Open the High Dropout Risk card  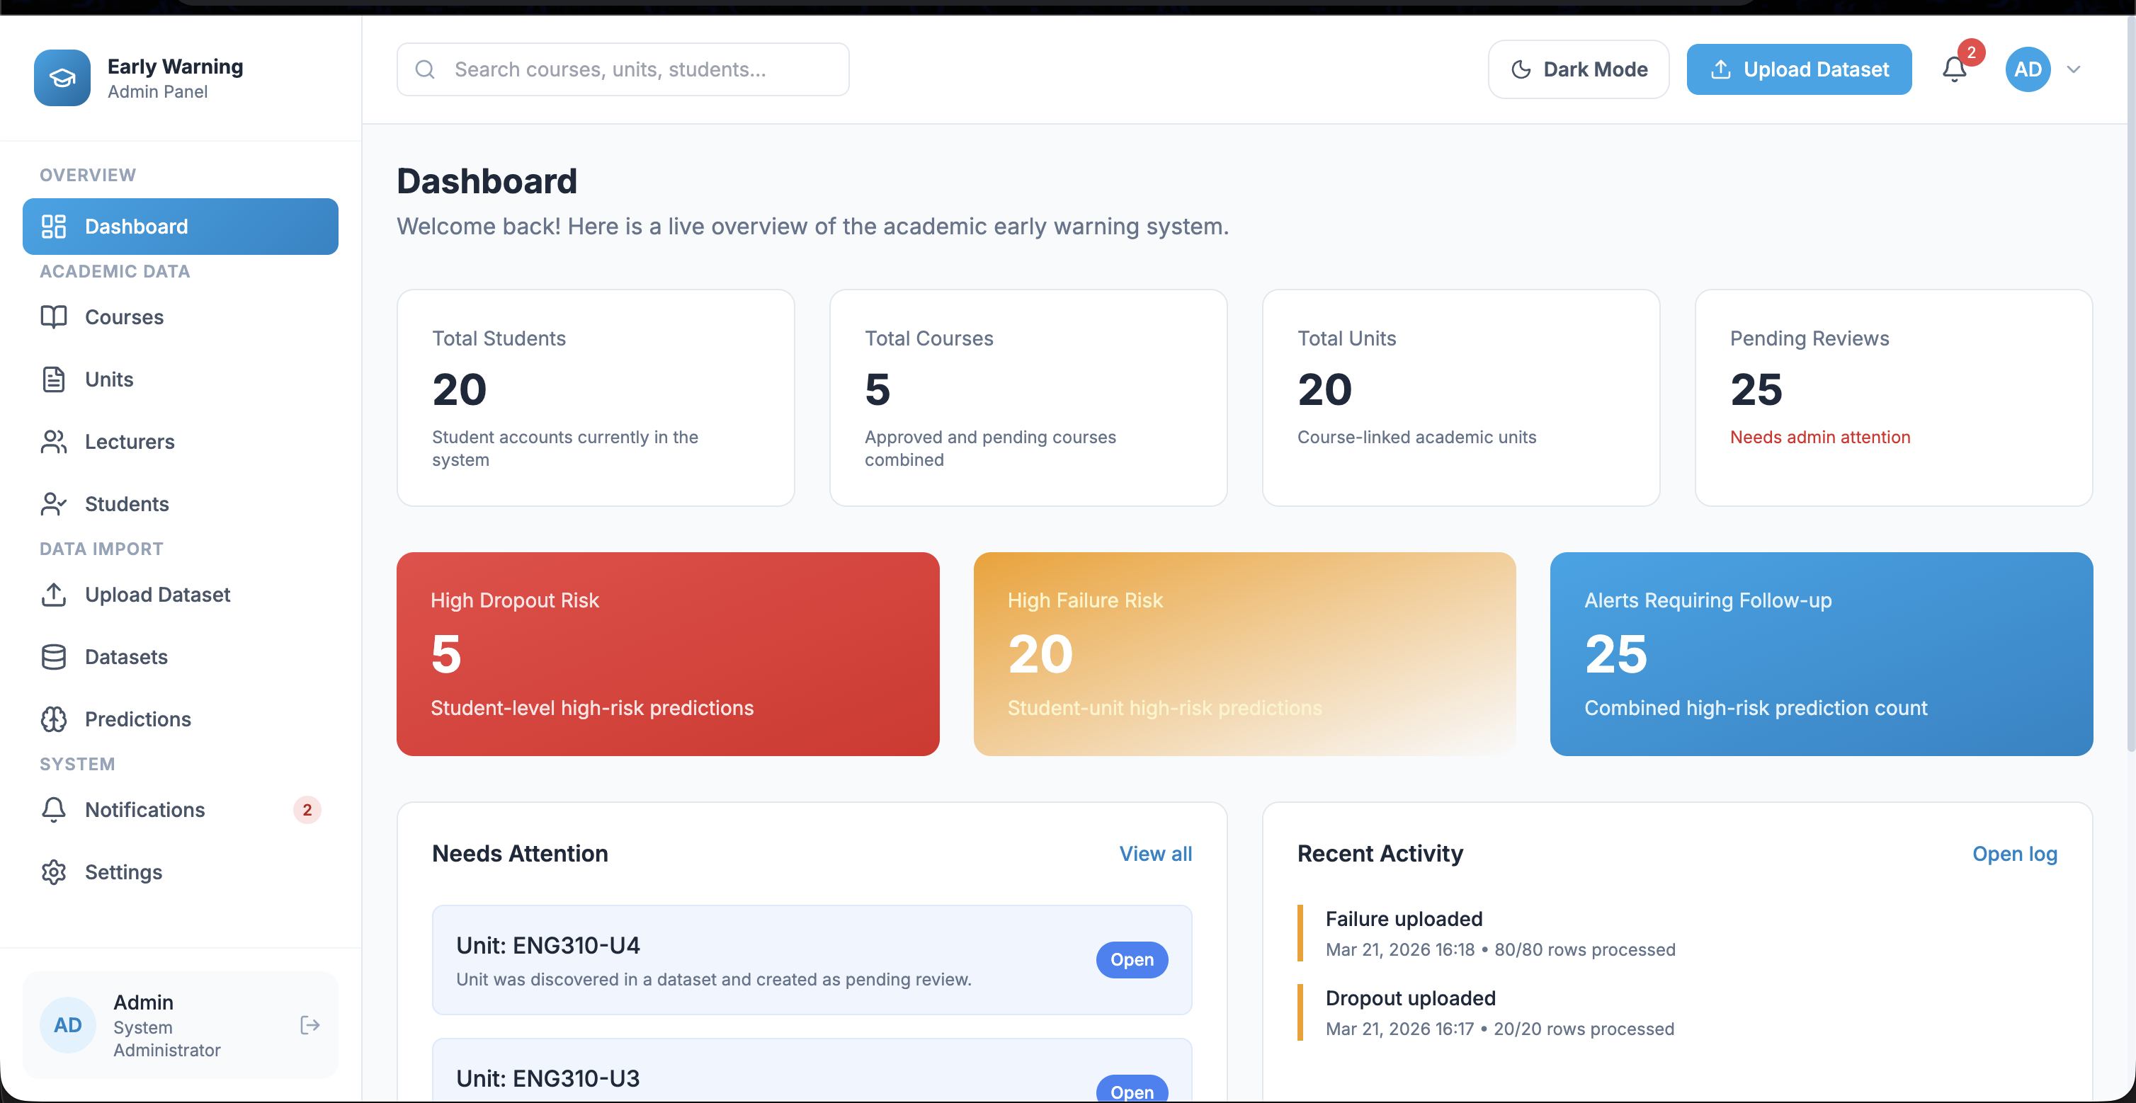click(667, 654)
